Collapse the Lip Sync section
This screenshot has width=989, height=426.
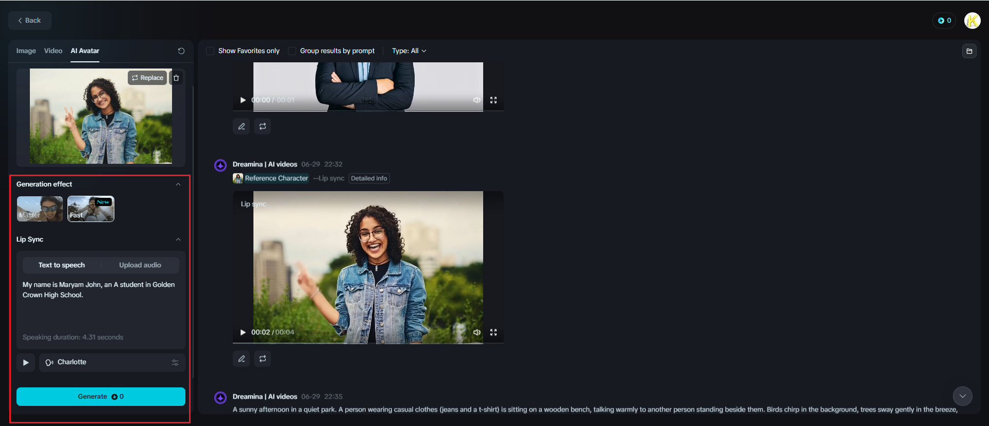point(178,240)
